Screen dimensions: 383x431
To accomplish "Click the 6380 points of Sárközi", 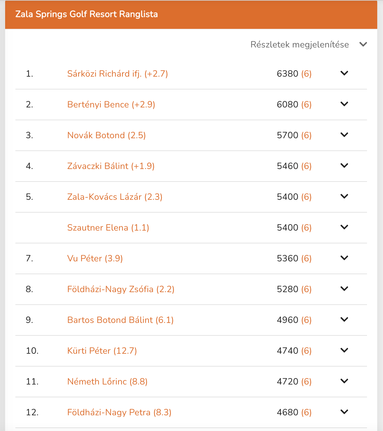I will click(x=288, y=74).
